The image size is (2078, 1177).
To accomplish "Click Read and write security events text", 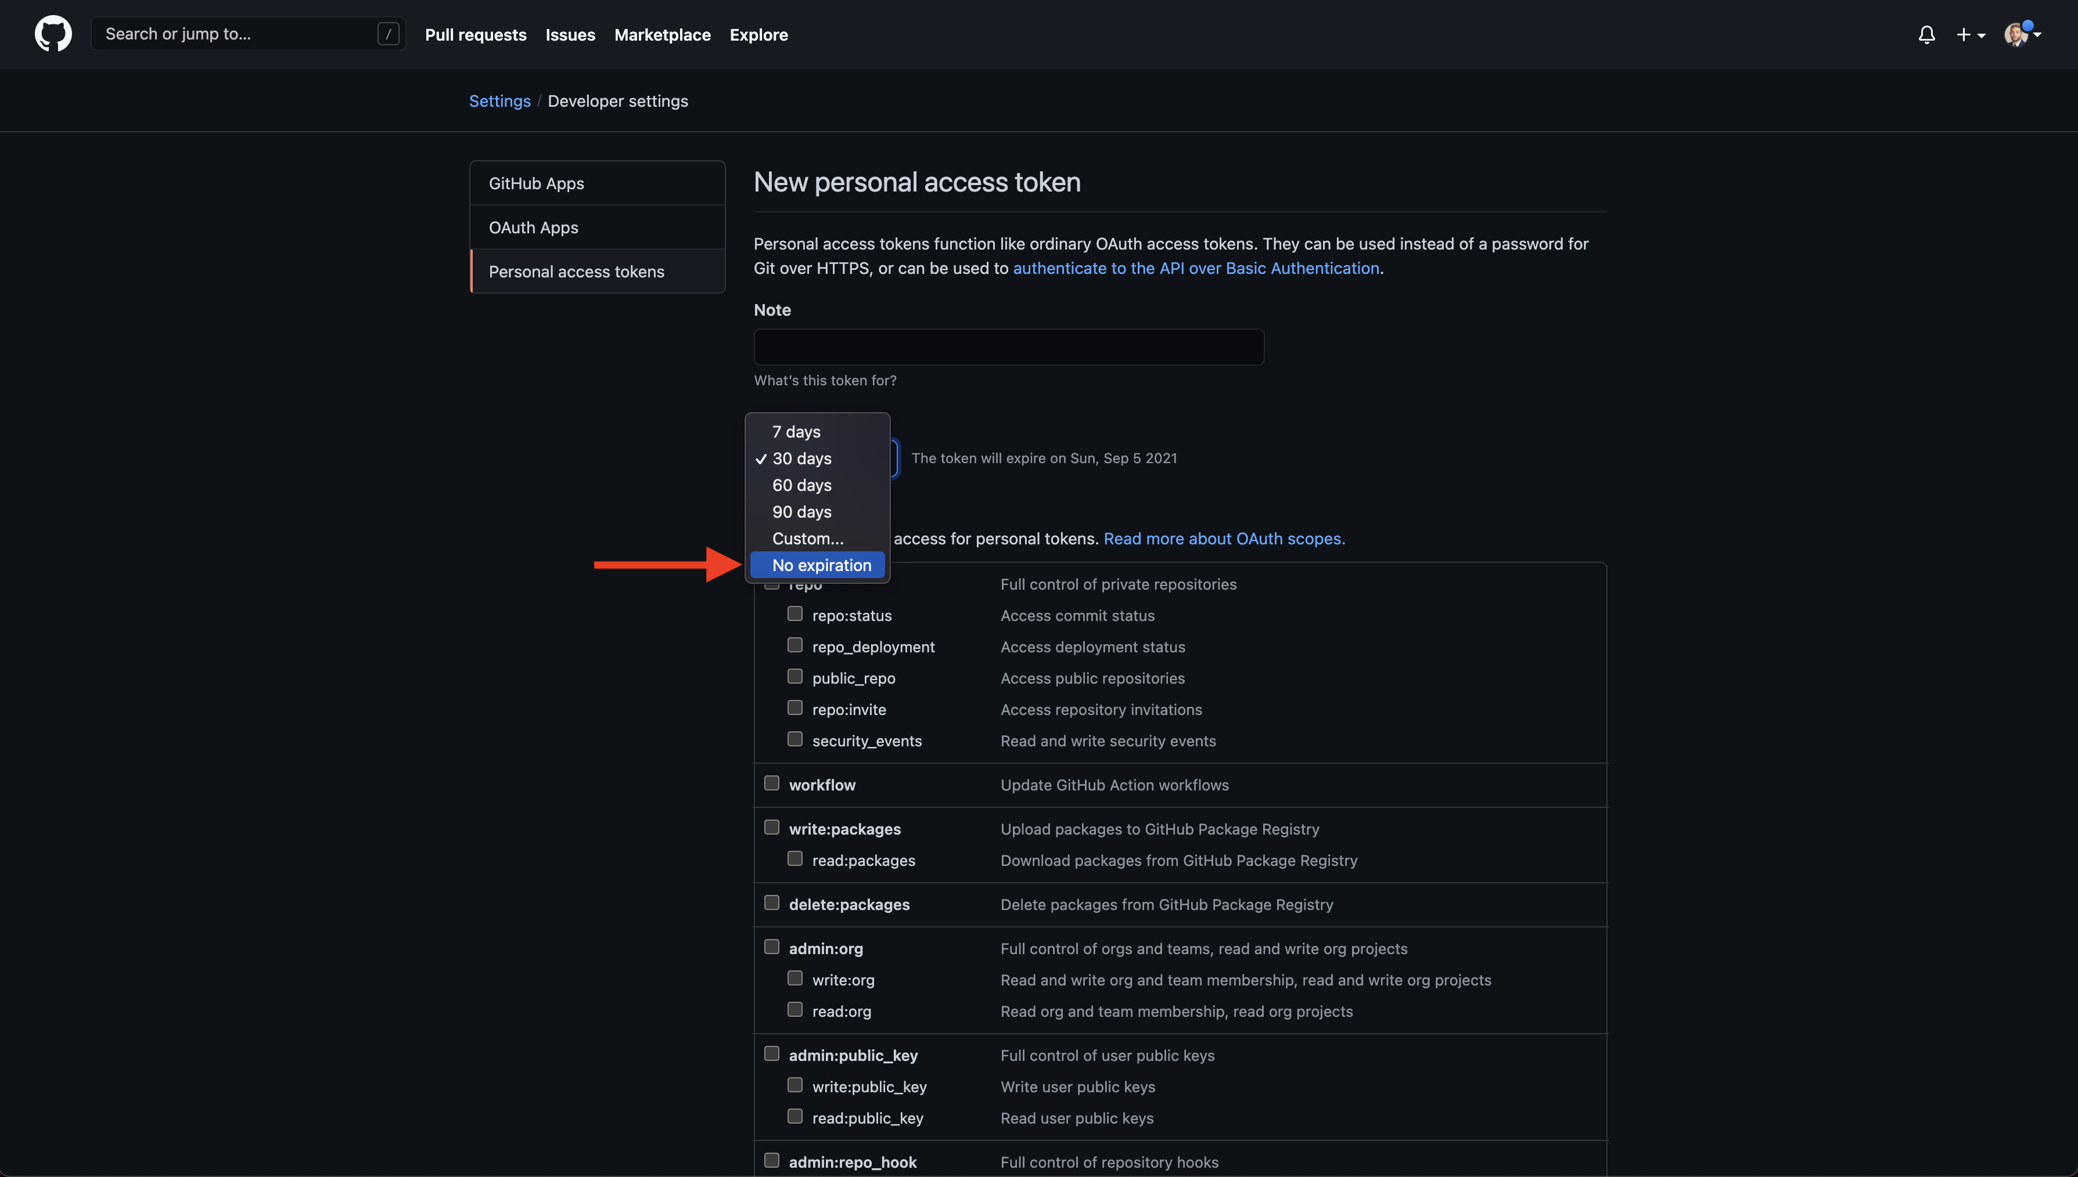I will pyautogui.click(x=1108, y=741).
